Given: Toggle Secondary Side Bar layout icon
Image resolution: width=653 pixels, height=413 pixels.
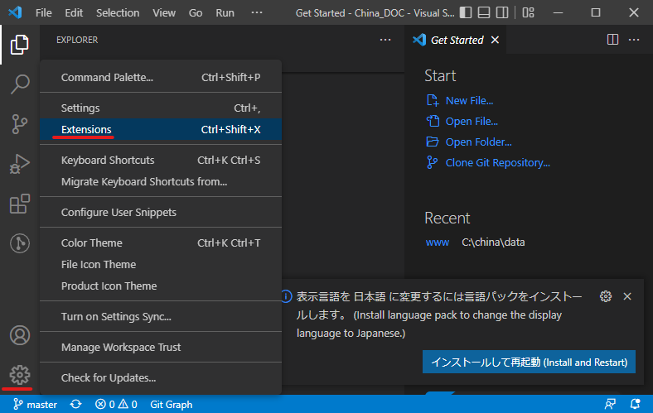Looking at the screenshot, I should click(502, 13).
